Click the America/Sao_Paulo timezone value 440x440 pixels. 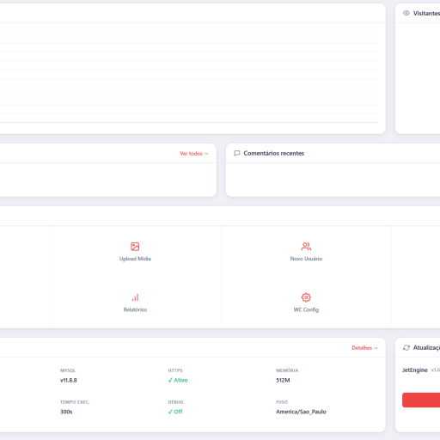click(301, 412)
